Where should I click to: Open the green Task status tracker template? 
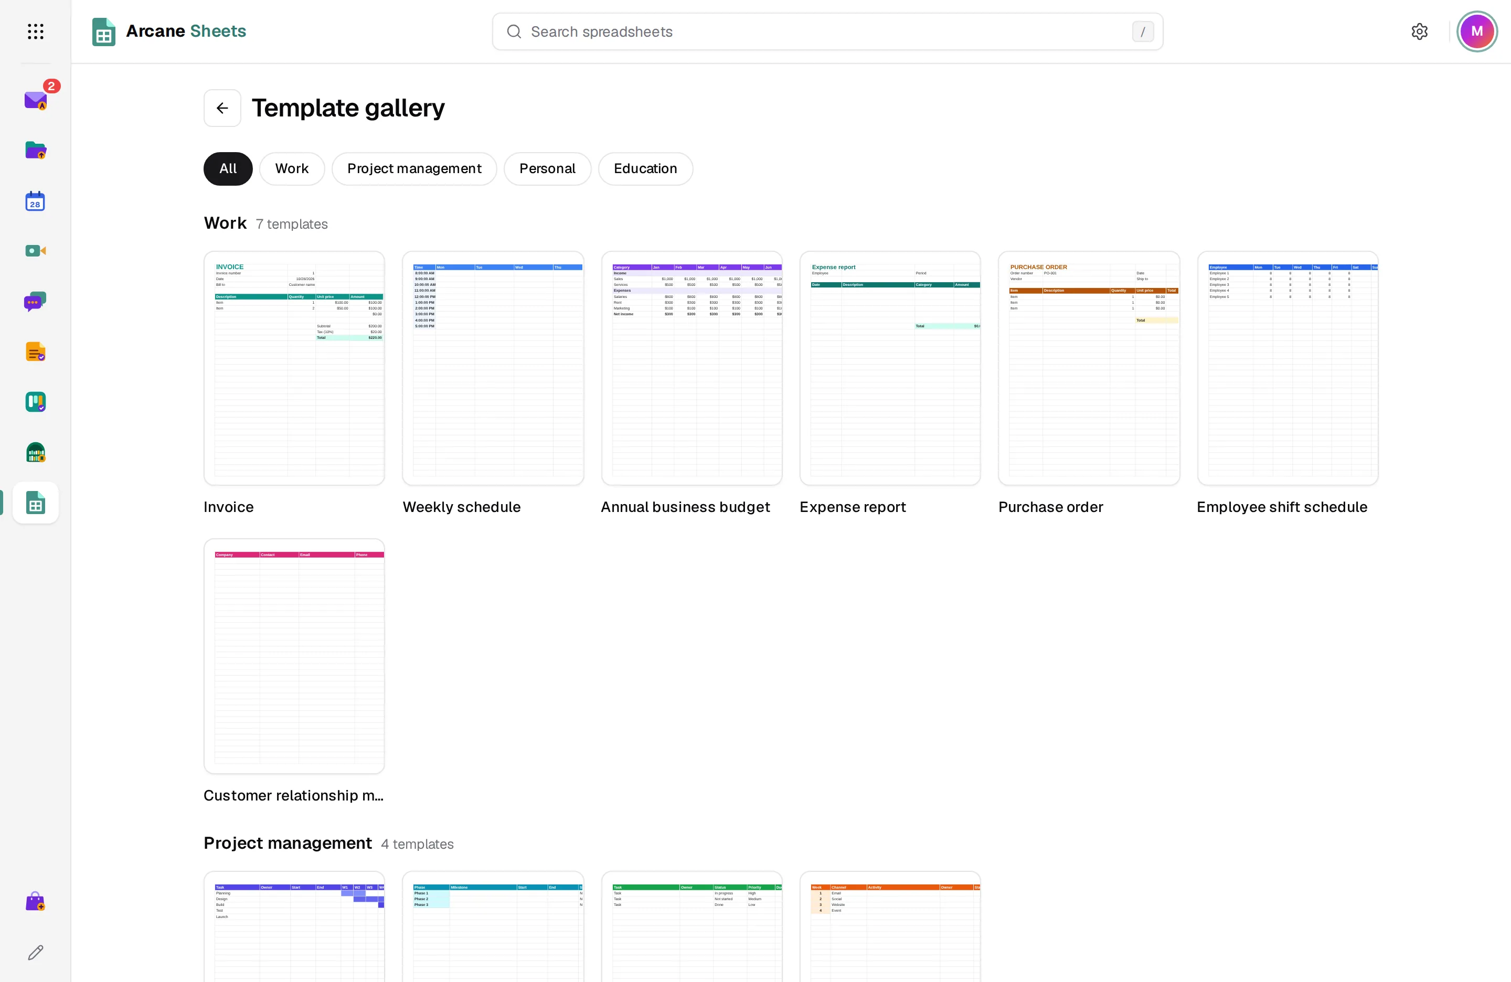691,927
